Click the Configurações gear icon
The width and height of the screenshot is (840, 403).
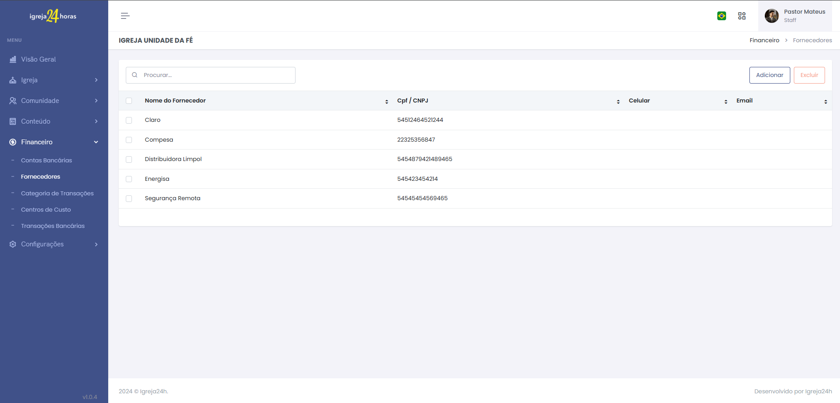click(x=13, y=244)
